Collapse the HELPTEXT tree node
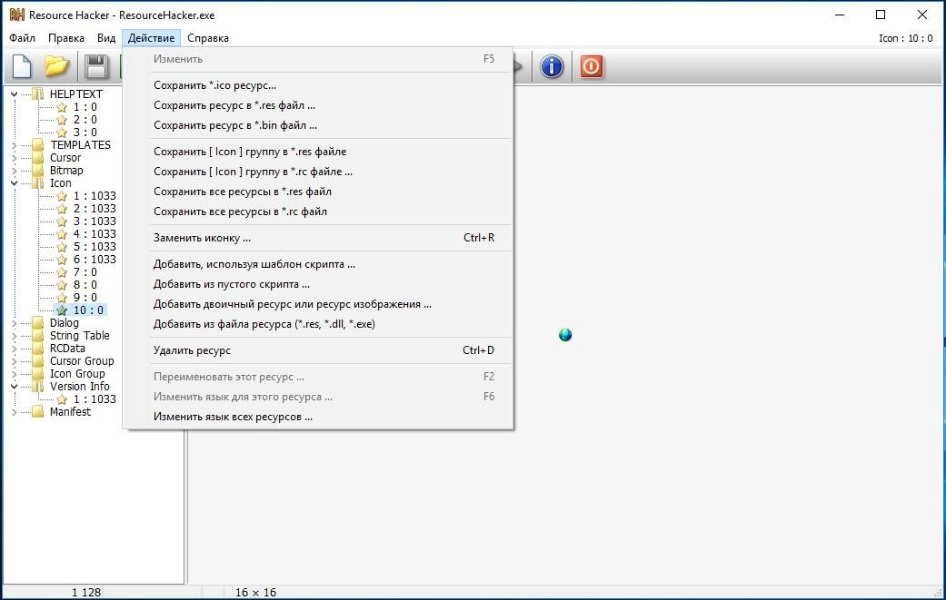 click(x=14, y=94)
